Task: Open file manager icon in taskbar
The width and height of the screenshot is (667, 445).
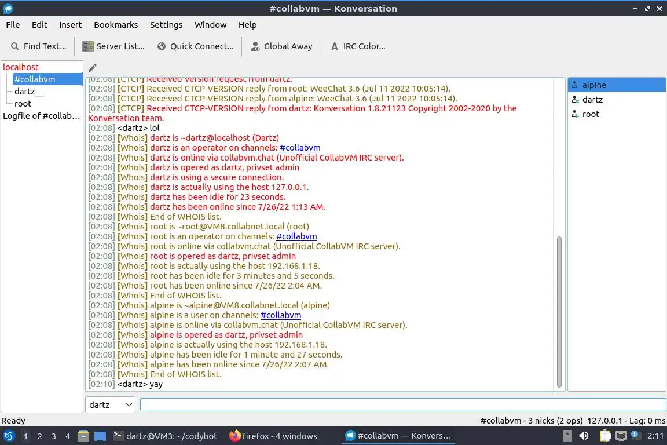Action: pos(83,436)
